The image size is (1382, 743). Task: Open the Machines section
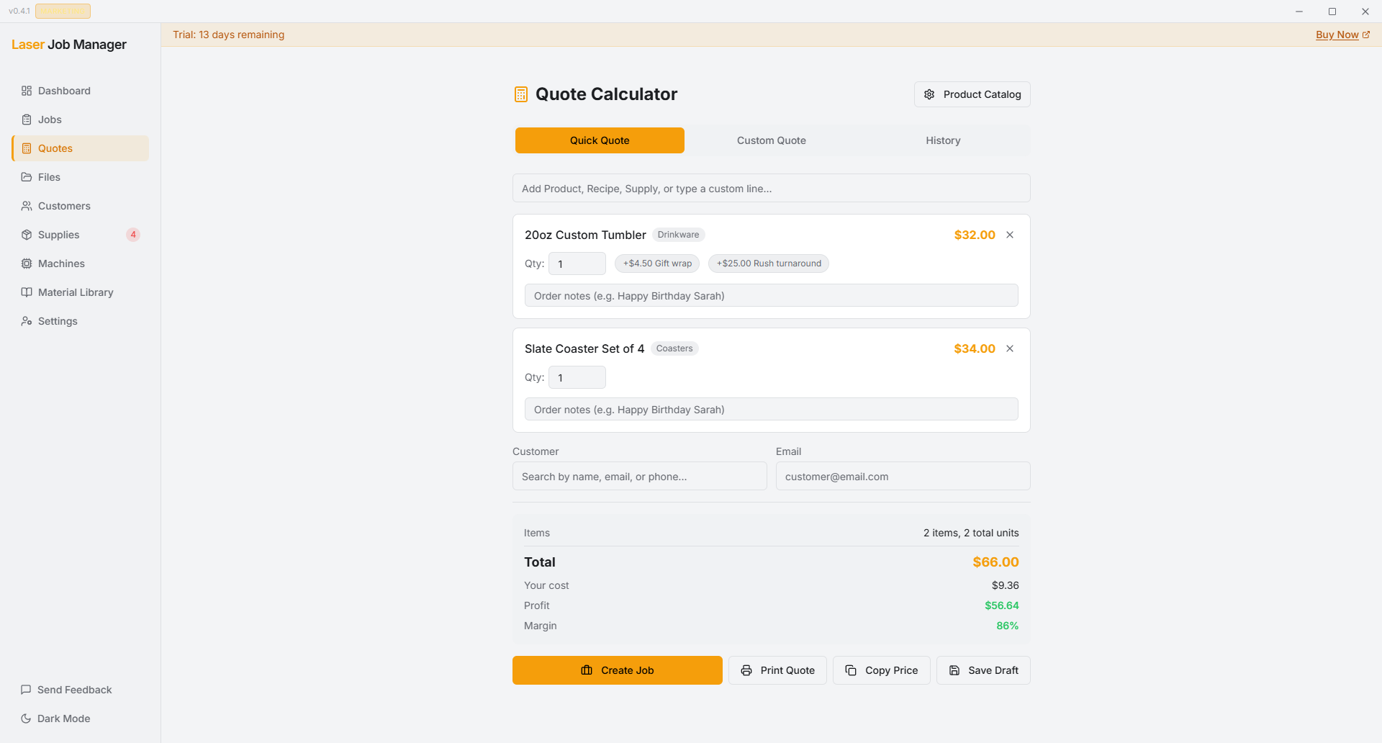coord(61,263)
